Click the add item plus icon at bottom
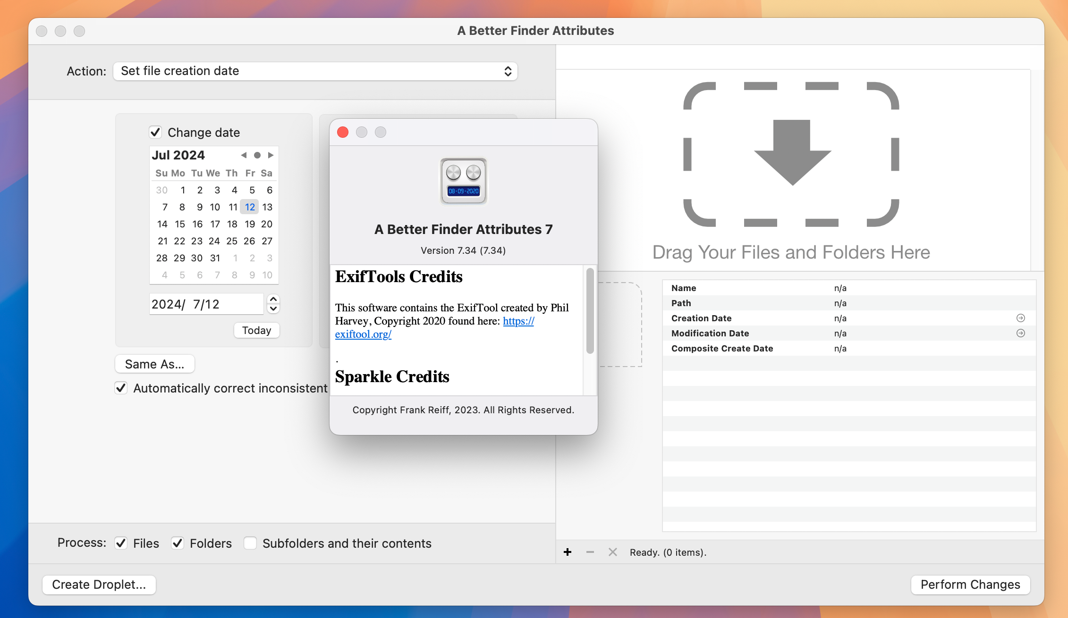The width and height of the screenshot is (1068, 618). [x=567, y=552]
